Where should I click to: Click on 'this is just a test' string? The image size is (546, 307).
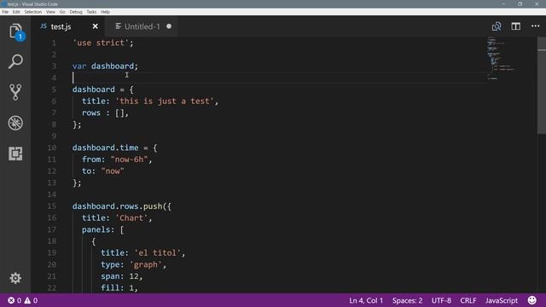point(165,101)
